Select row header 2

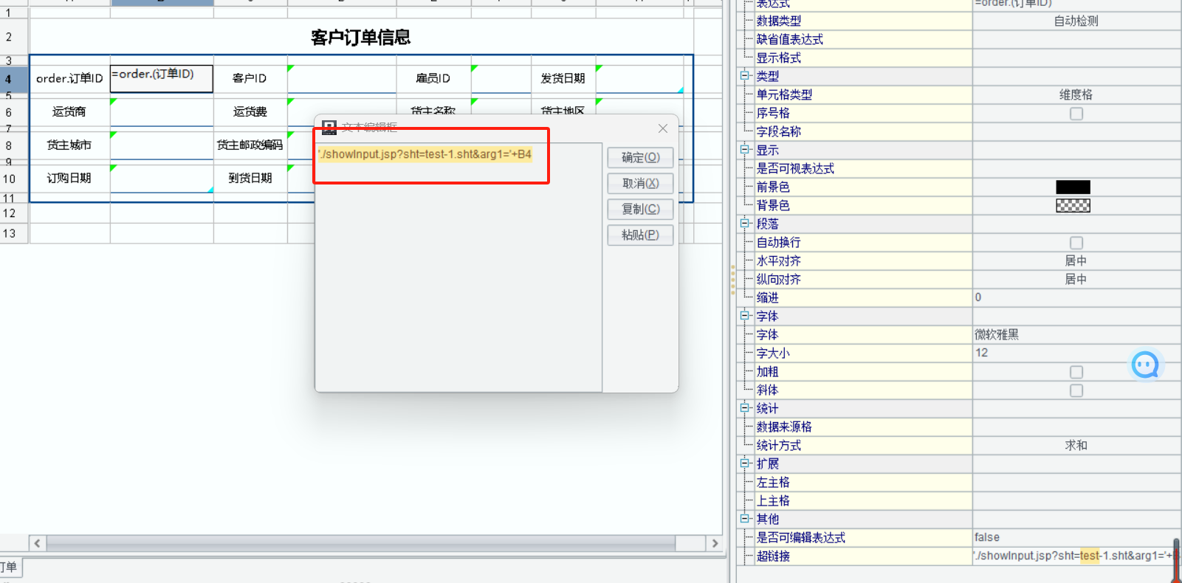click(x=14, y=37)
